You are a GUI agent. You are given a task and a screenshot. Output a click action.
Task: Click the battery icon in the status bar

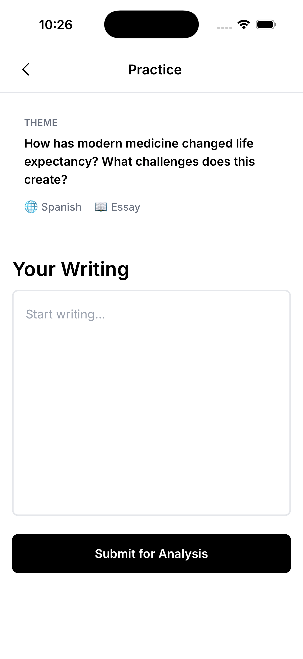click(266, 25)
